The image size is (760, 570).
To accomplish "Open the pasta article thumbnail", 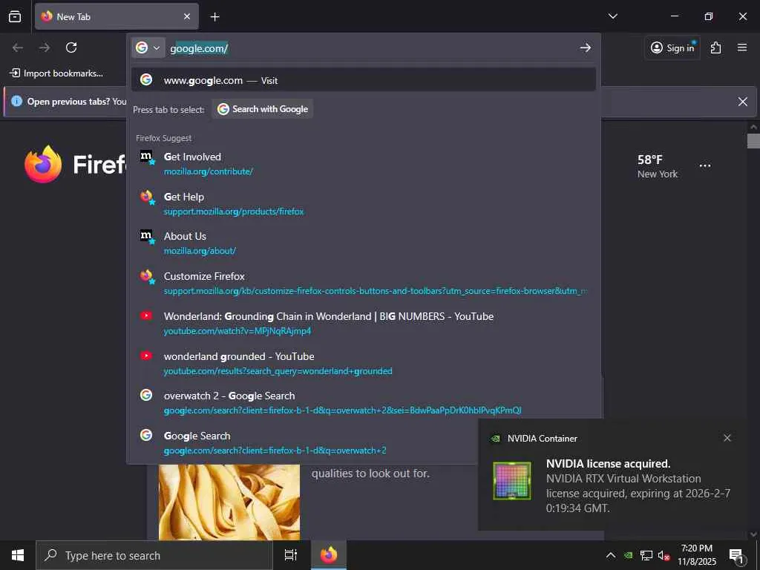I will click(x=229, y=502).
